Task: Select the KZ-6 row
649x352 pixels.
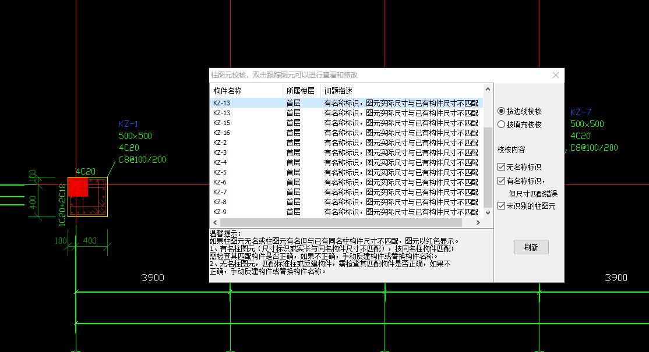Action: point(347,182)
